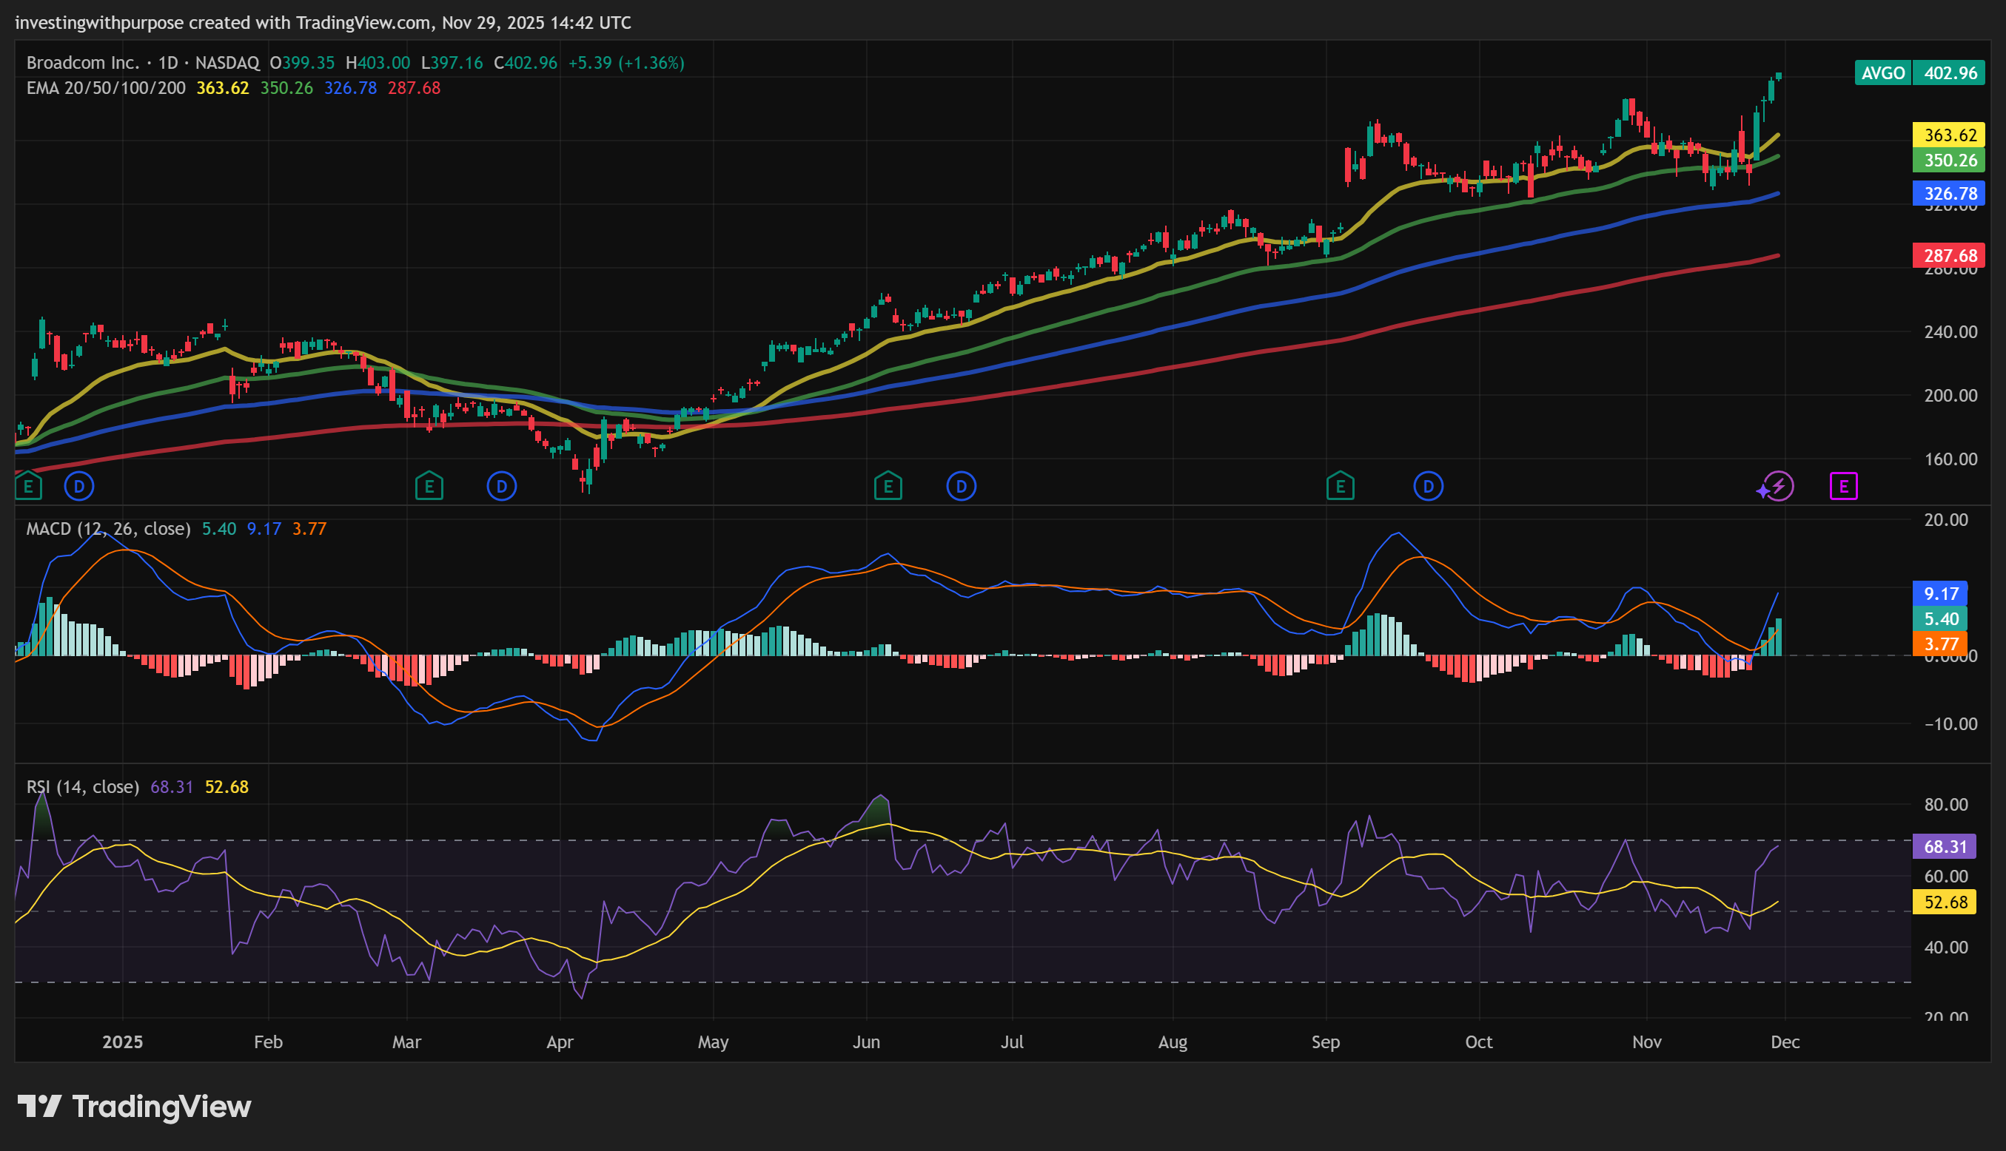
Task: Click the earnings E marker below early September
Action: [1340, 486]
